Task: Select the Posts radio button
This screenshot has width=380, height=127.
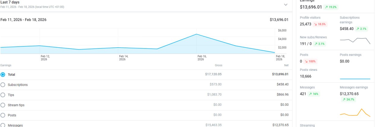Action: [3, 115]
